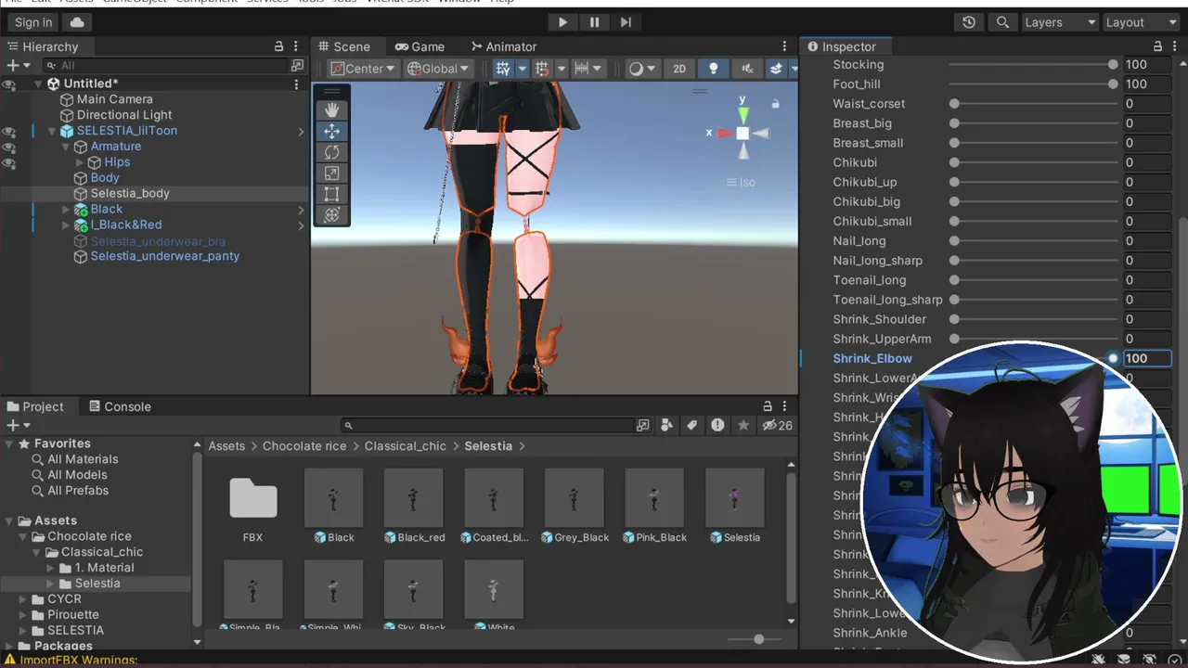The image size is (1188, 668).
Task: Toggle scene lighting with the bulb icon
Action: point(713,69)
